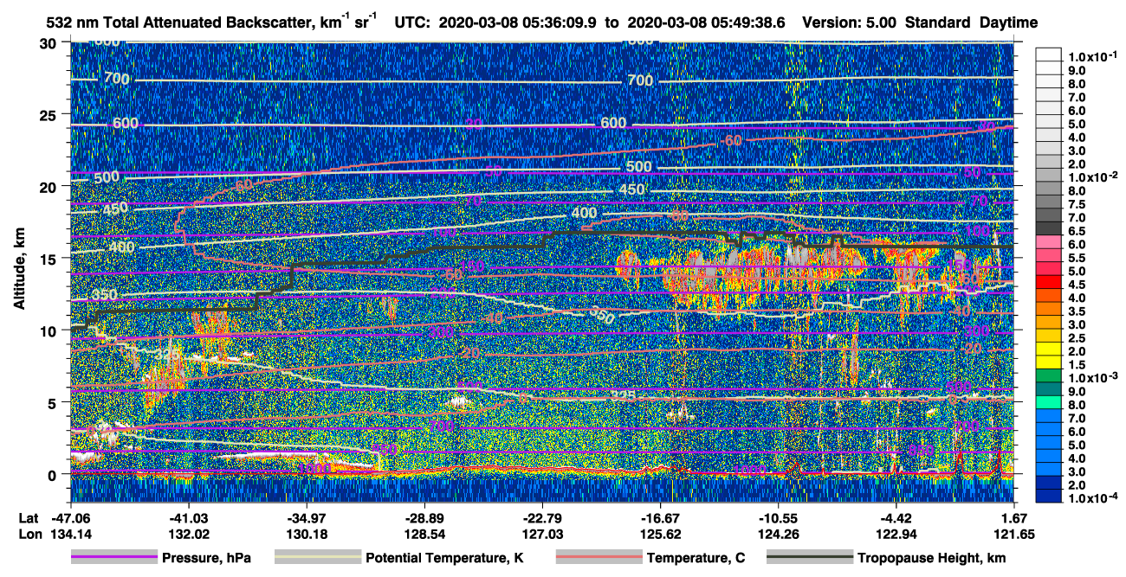Click the colorbar label "5.5"
Viewport: 1126px width, 577px height.
click(x=1077, y=258)
